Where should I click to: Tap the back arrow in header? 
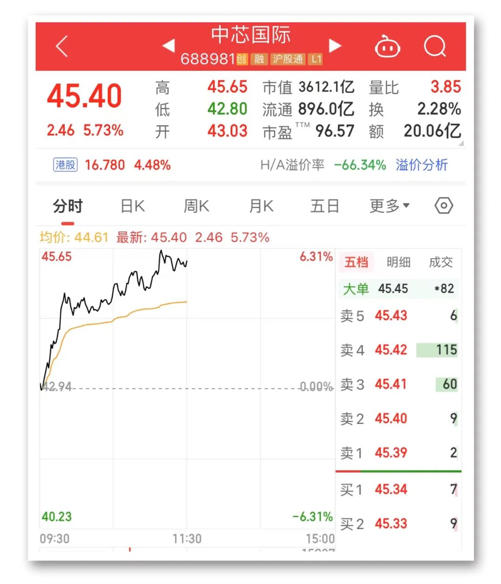coord(62,46)
